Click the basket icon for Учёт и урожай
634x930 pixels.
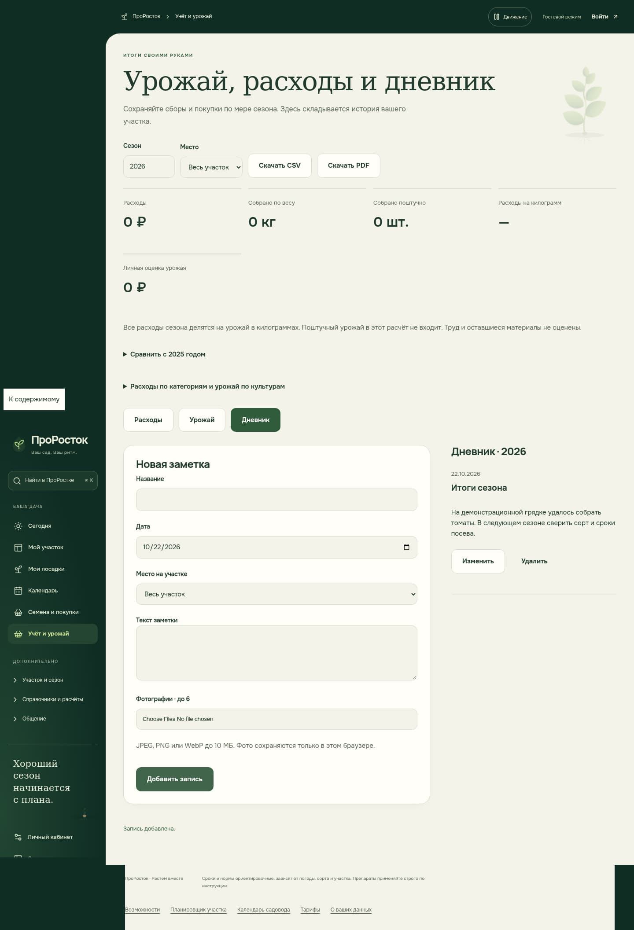click(x=18, y=634)
